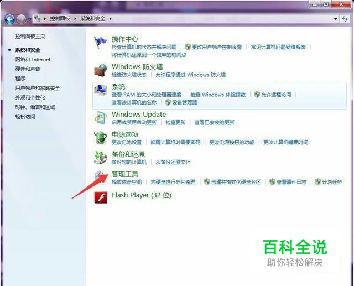Click shield icon beside 创建并格式化硬盘分区
Viewport: 354px width, 286px height.
pos(207,181)
